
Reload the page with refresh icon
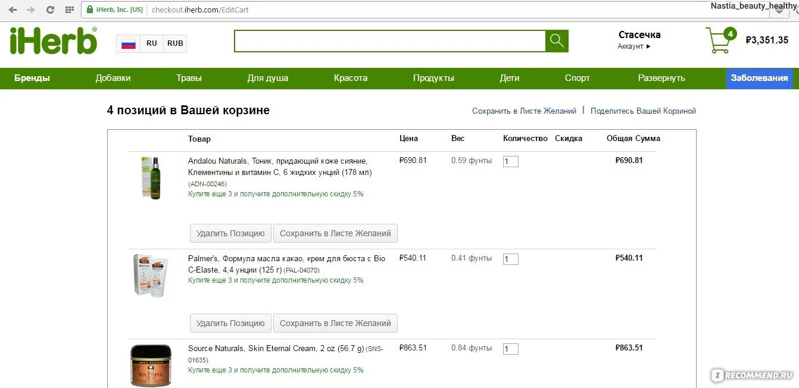tap(50, 10)
